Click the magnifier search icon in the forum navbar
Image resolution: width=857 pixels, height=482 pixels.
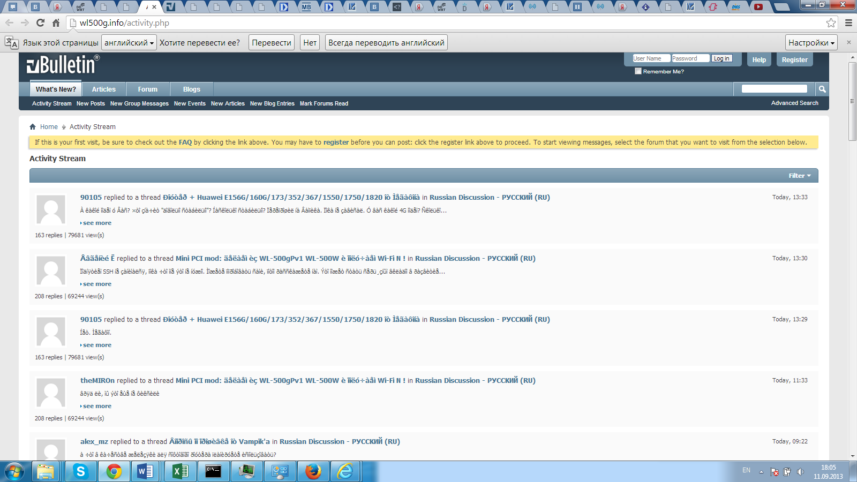coord(822,89)
